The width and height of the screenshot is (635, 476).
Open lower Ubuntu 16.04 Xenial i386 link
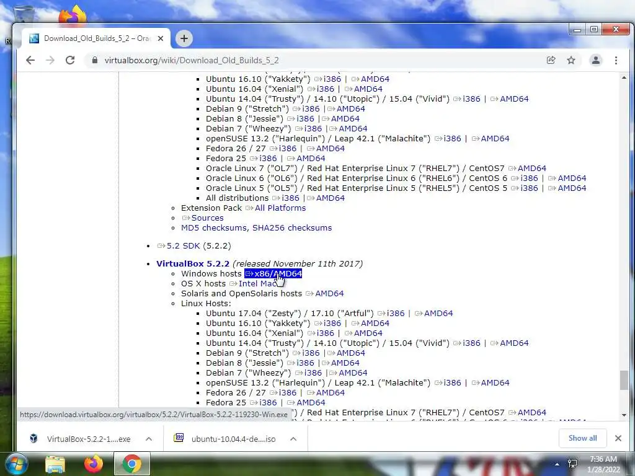pos(321,333)
